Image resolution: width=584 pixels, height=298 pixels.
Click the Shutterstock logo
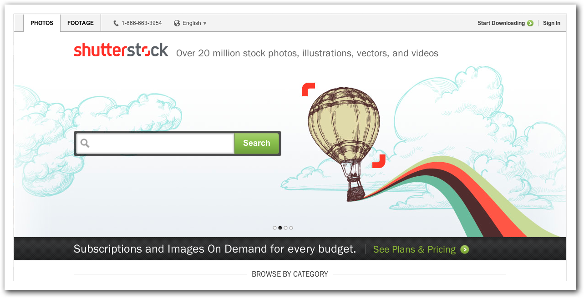coord(121,50)
